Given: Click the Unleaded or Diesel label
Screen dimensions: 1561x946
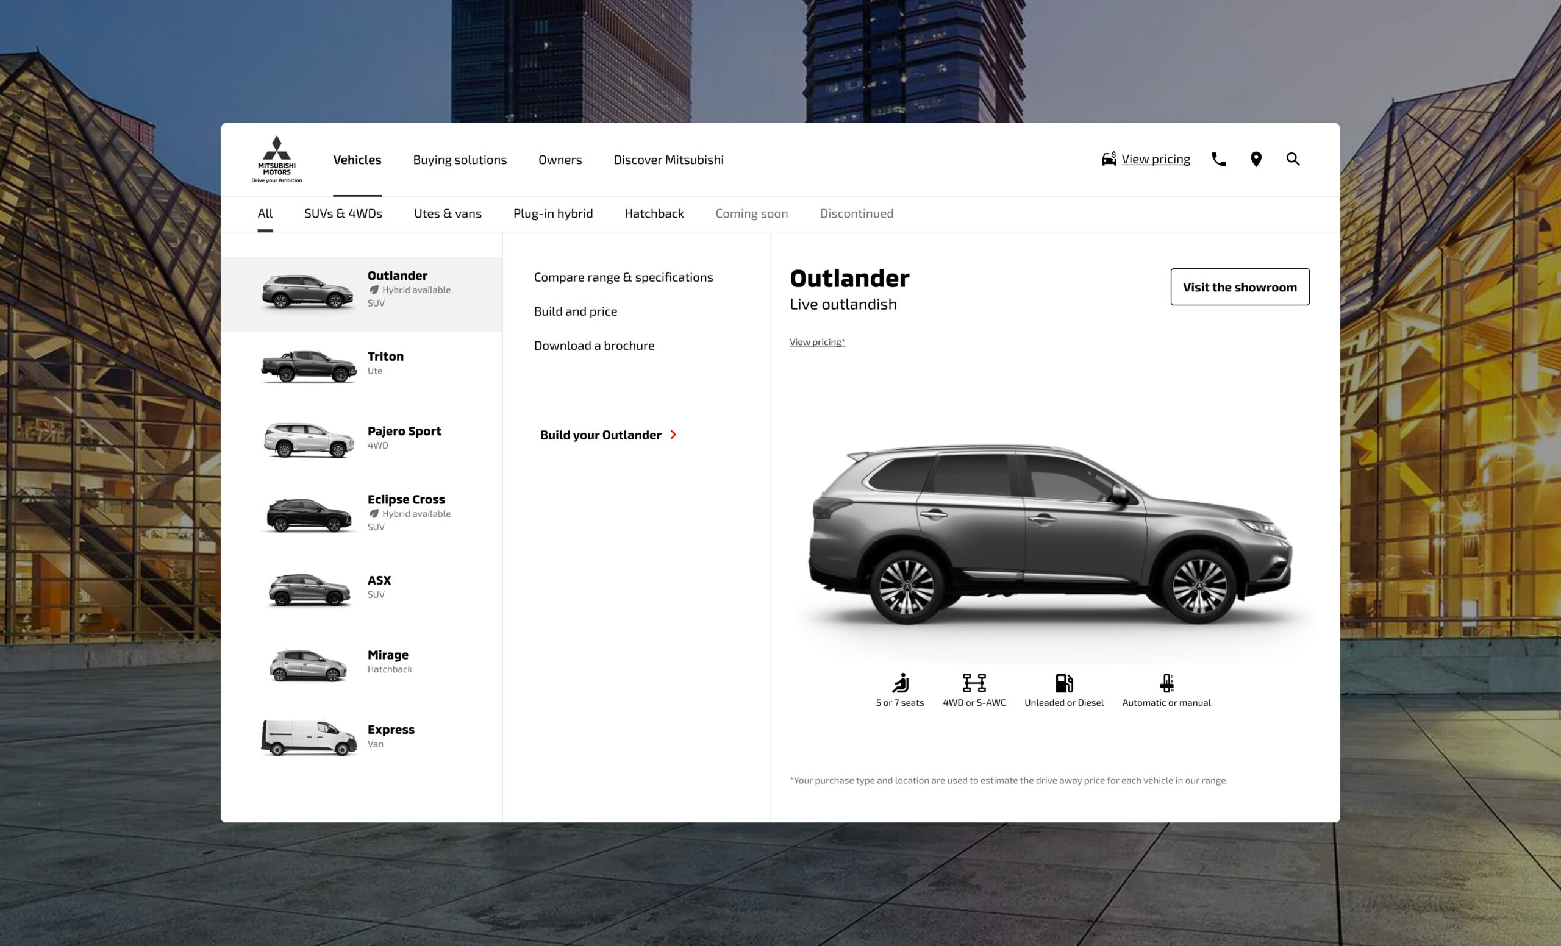Looking at the screenshot, I should click(x=1063, y=703).
